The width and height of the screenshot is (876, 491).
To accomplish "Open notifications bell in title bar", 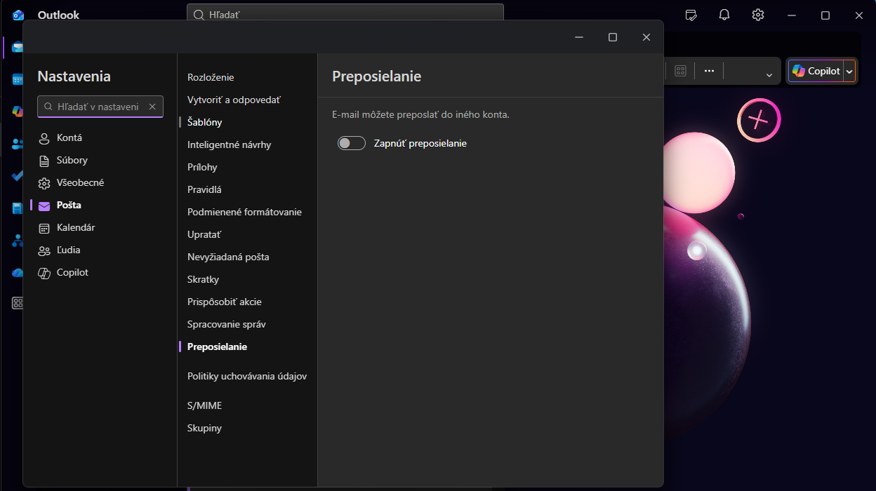I will (x=724, y=15).
